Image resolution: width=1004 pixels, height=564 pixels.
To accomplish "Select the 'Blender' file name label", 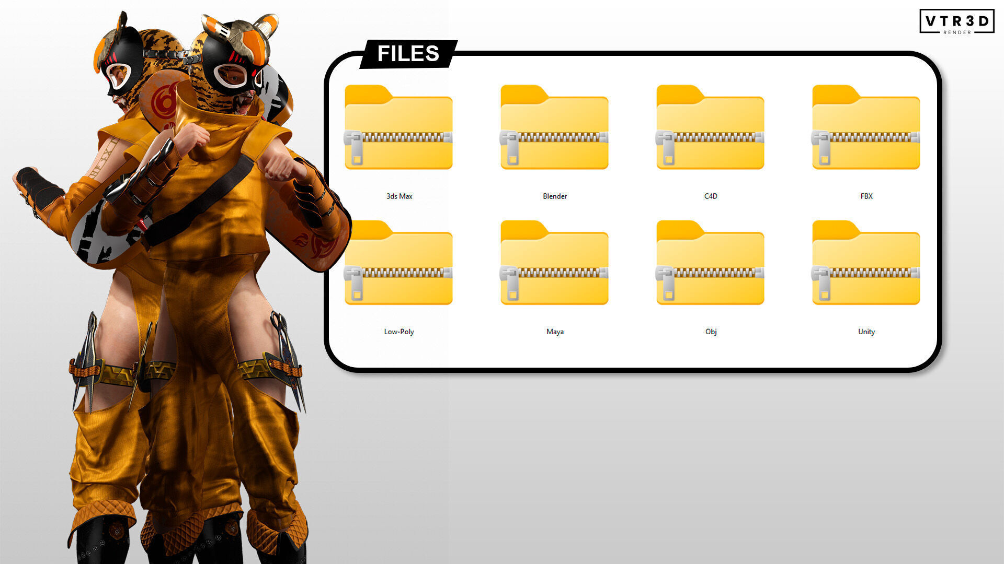I will (555, 196).
